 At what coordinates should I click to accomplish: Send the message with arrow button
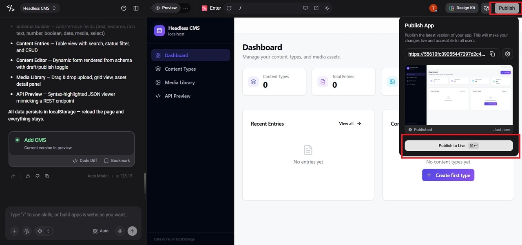pos(132,231)
